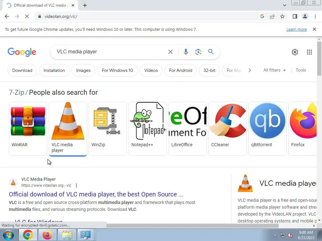Toggle the browser side panel
Screen dimensions: 322x241
pyautogui.click(x=295, y=16)
